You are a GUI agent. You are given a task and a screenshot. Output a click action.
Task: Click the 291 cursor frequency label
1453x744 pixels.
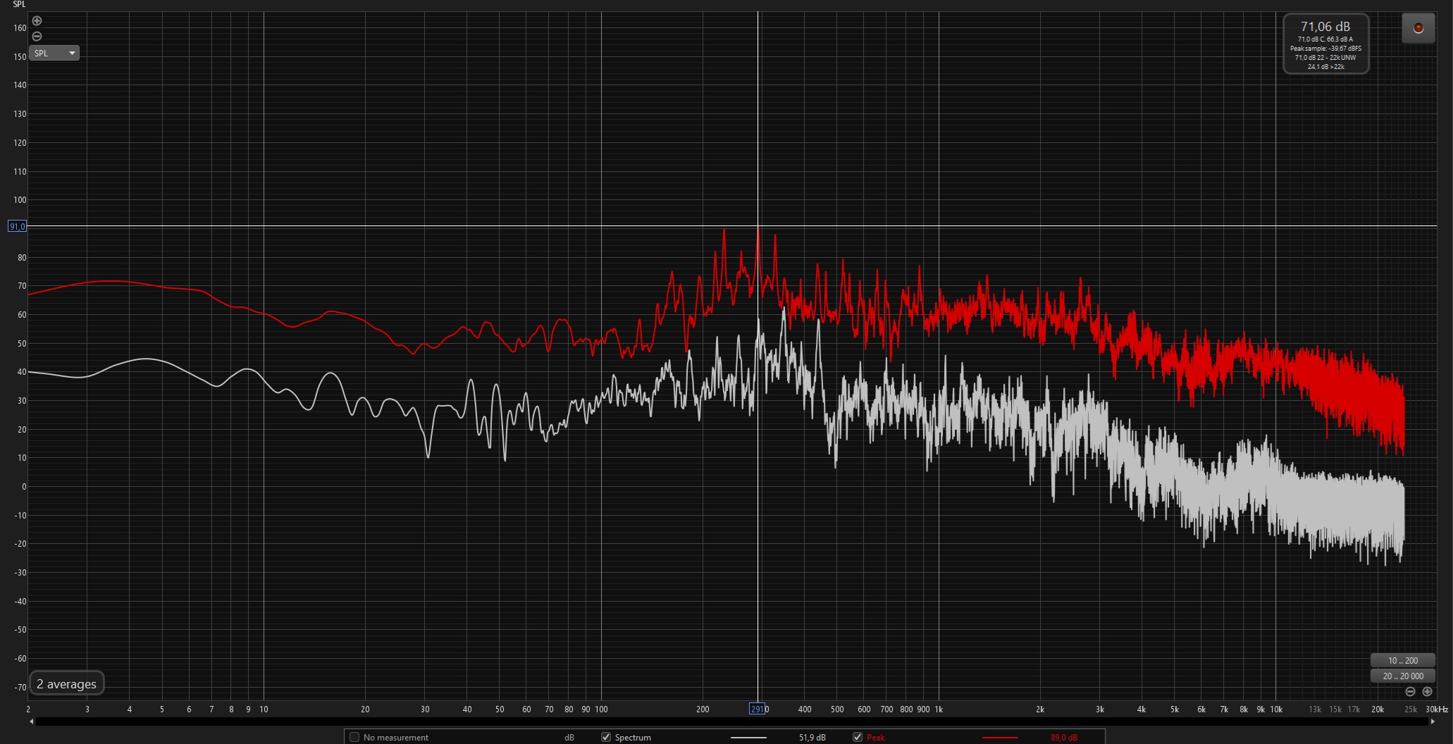(758, 709)
